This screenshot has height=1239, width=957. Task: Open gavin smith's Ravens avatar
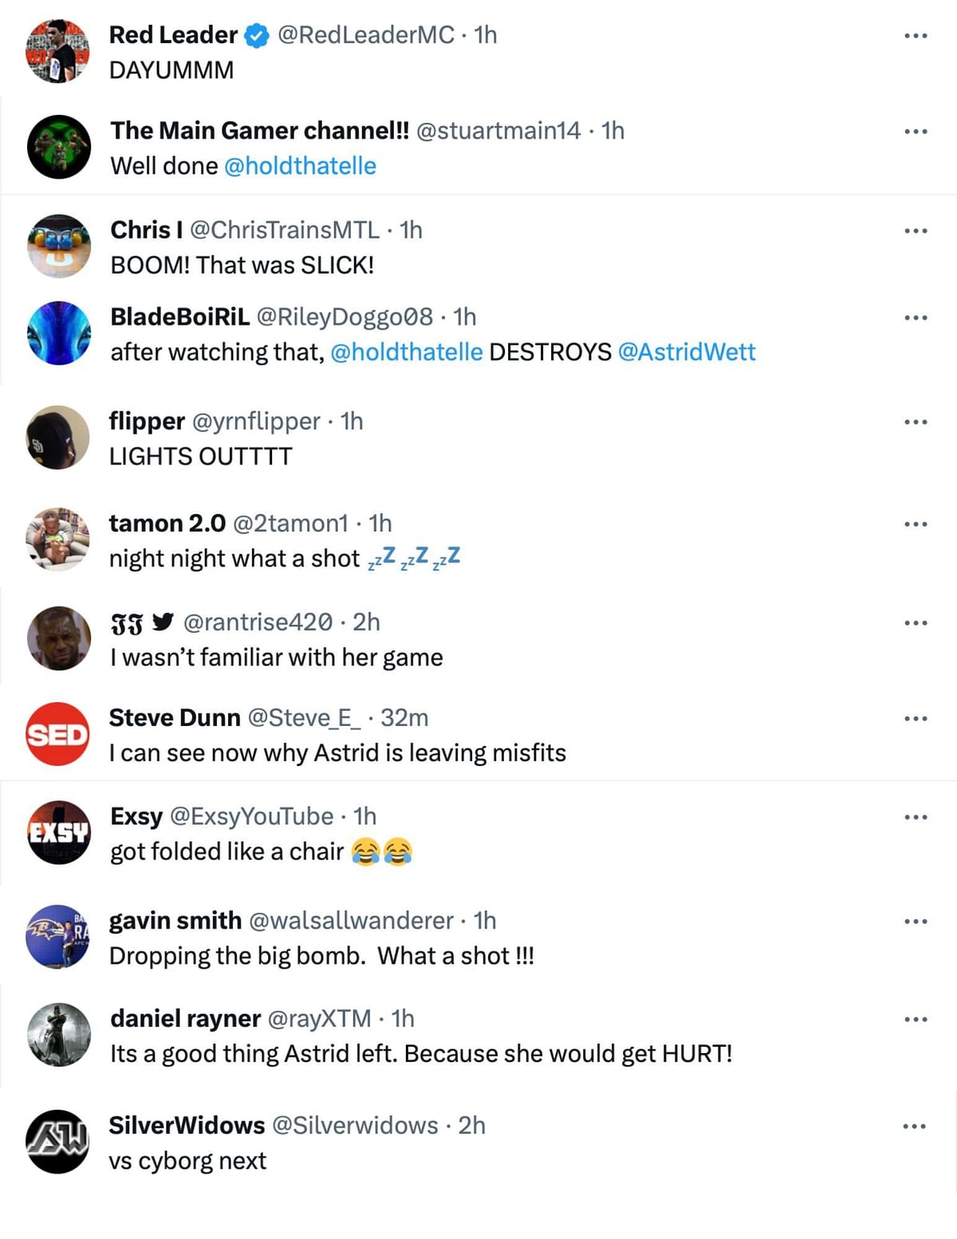[58, 937]
